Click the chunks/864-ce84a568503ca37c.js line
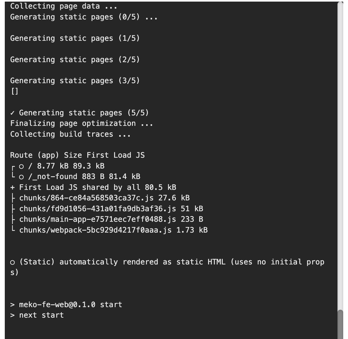348x339 pixels. tap(104, 198)
